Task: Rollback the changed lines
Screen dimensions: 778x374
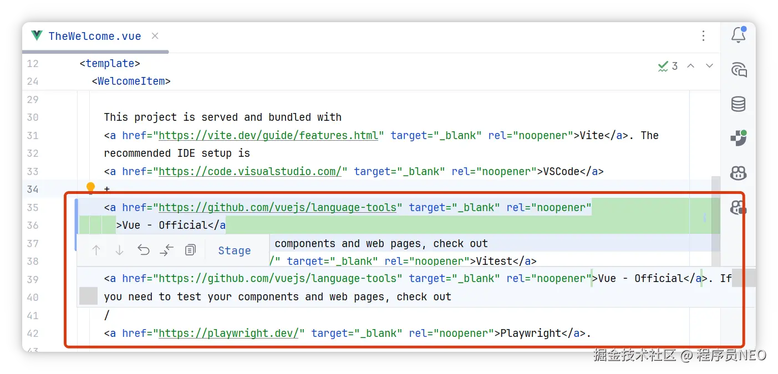Action: pos(143,250)
